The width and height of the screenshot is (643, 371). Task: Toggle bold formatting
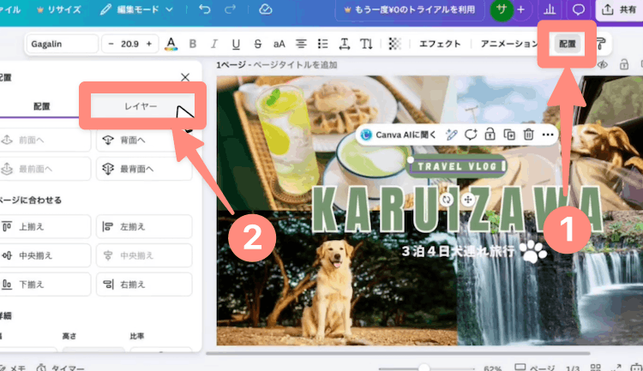192,44
